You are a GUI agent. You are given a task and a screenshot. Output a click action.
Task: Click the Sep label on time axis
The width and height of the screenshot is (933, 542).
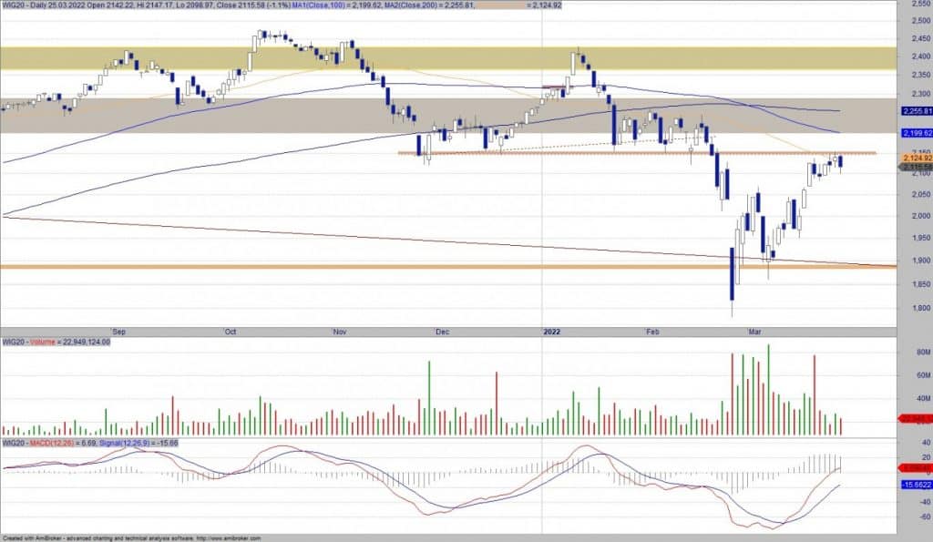118,333
